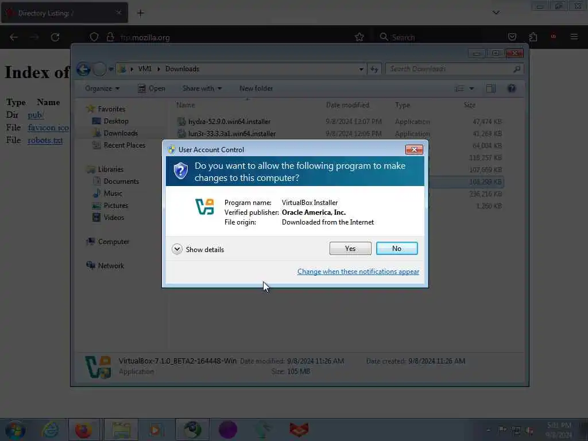Click the VirtualBox installer icon in UAC dialog
This screenshot has height=441, width=588.
[x=205, y=207]
